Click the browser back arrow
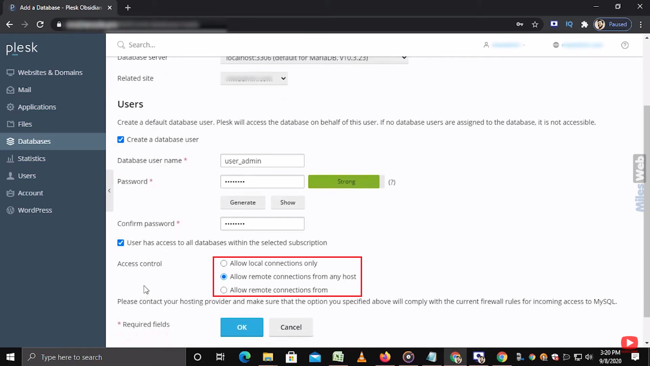The image size is (650, 366). [x=10, y=24]
